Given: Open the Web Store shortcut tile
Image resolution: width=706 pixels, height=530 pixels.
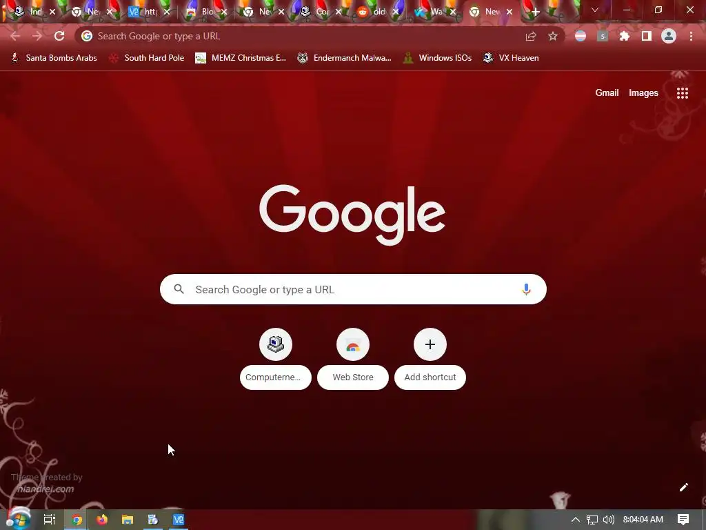Looking at the screenshot, I should (353, 358).
